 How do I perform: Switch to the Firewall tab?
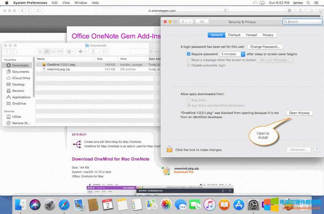251,35
